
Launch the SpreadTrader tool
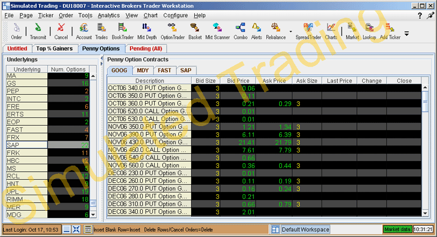tap(308, 31)
